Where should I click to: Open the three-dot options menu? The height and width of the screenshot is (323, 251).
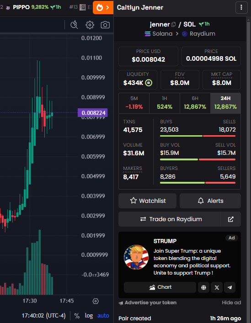pos(241,8)
